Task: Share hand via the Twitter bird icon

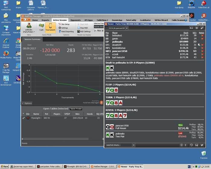Action: 202,145
